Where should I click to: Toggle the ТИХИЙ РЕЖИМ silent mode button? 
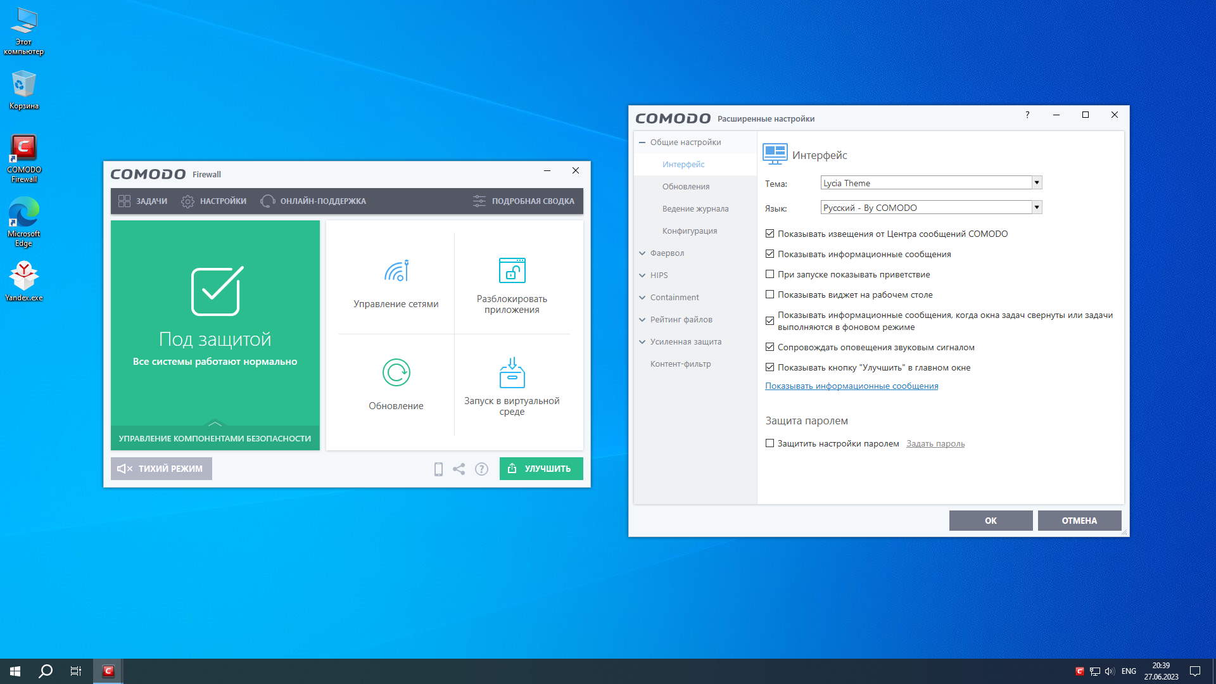tap(161, 469)
